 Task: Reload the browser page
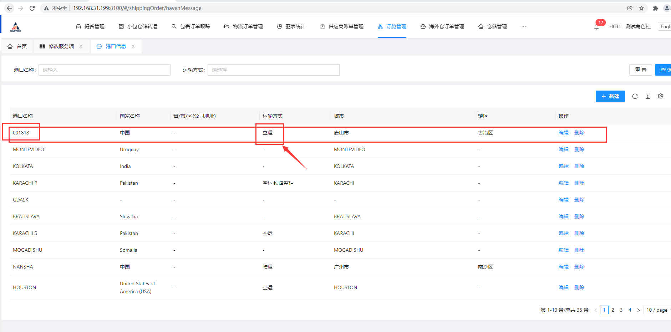point(32,8)
